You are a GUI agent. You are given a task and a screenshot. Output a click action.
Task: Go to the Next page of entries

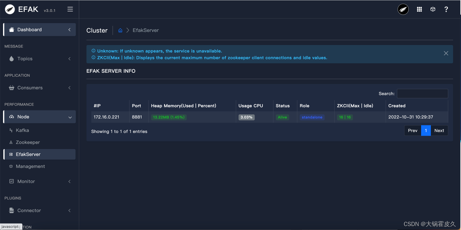(x=439, y=130)
